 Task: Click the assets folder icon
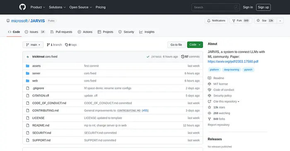[28, 66]
